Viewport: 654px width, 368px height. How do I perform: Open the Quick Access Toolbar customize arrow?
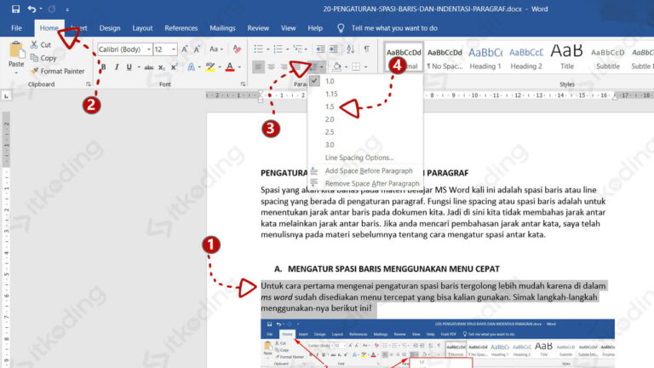[x=67, y=9]
